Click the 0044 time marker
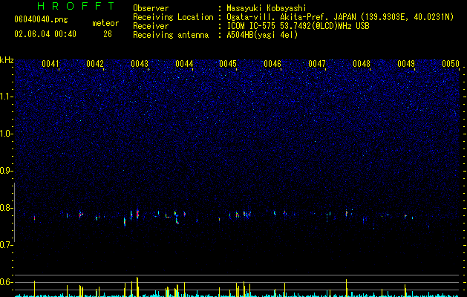This screenshot has height=297, width=467. pyautogui.click(x=184, y=64)
